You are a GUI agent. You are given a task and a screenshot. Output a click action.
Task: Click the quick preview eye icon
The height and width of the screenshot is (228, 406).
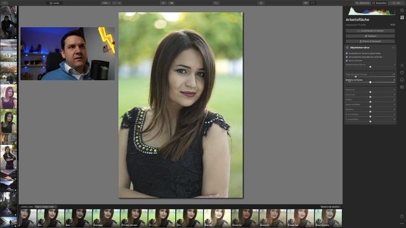pos(164,3)
